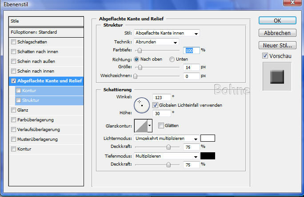Toggle the Vorschau preview checkbox
The height and width of the screenshot is (197, 304).
[265, 56]
